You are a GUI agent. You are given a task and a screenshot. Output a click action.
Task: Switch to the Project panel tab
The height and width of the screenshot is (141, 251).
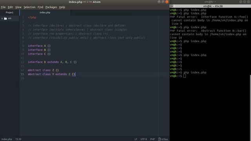pos(9,13)
